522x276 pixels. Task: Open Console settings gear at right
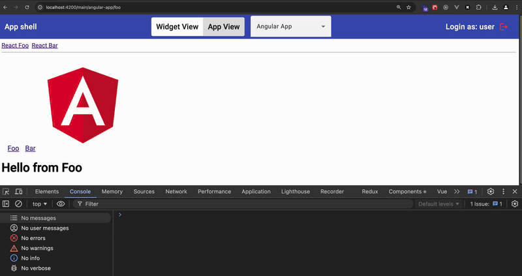pos(515,204)
